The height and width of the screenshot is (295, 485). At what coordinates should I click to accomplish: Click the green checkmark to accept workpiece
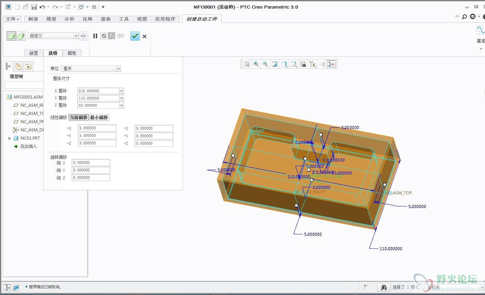tap(135, 36)
